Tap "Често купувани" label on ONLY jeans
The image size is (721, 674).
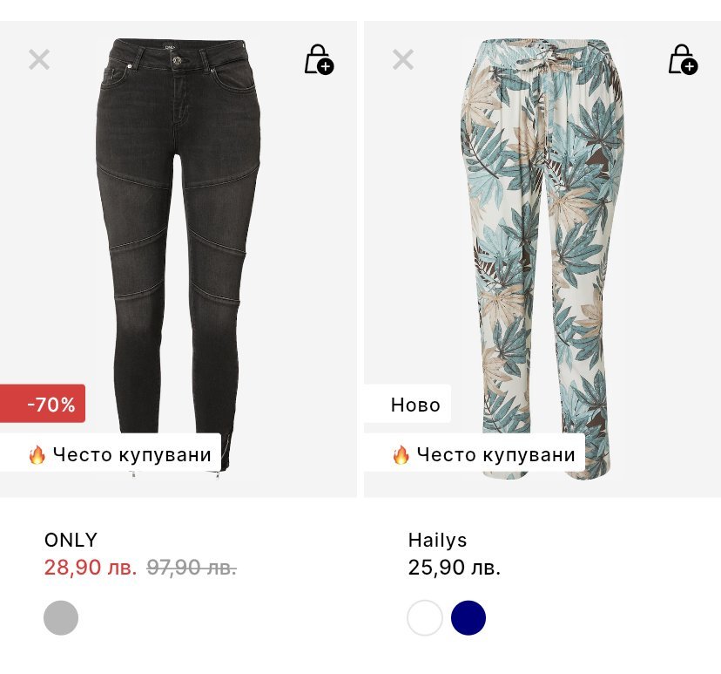131,454
